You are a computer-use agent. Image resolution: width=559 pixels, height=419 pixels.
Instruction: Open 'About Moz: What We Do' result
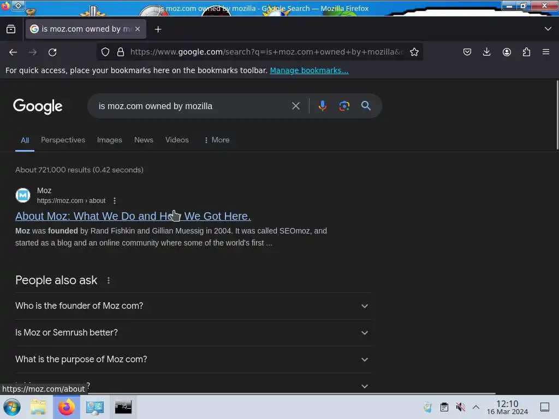pos(133,216)
